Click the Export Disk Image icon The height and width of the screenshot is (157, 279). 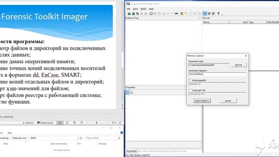(x=155, y=14)
